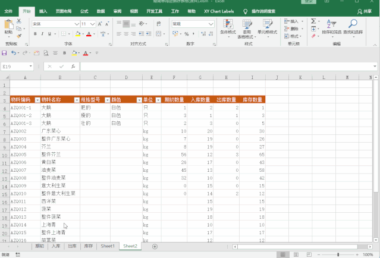The width and height of the screenshot is (380, 258).
Task: Toggle underline in the ribbon font group
Action: (x=51, y=34)
